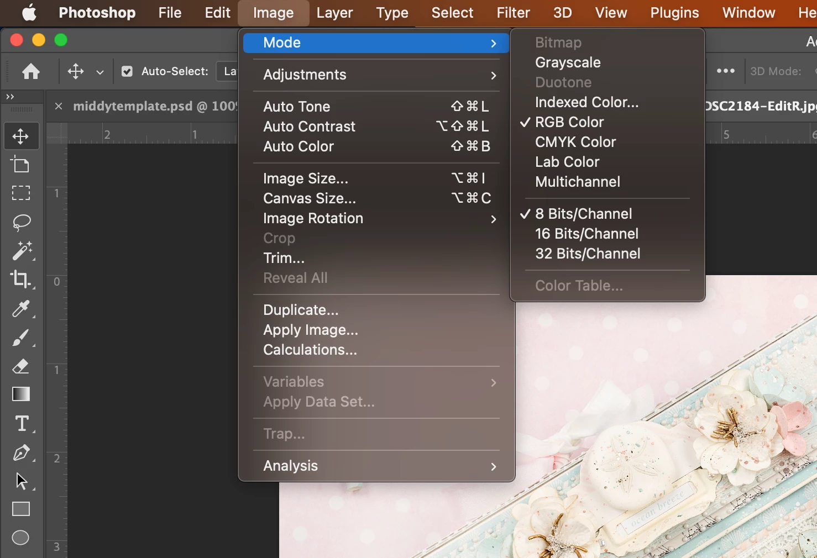Image resolution: width=817 pixels, height=558 pixels.
Task: Select the Rectangle shape tool
Action: coord(21,509)
